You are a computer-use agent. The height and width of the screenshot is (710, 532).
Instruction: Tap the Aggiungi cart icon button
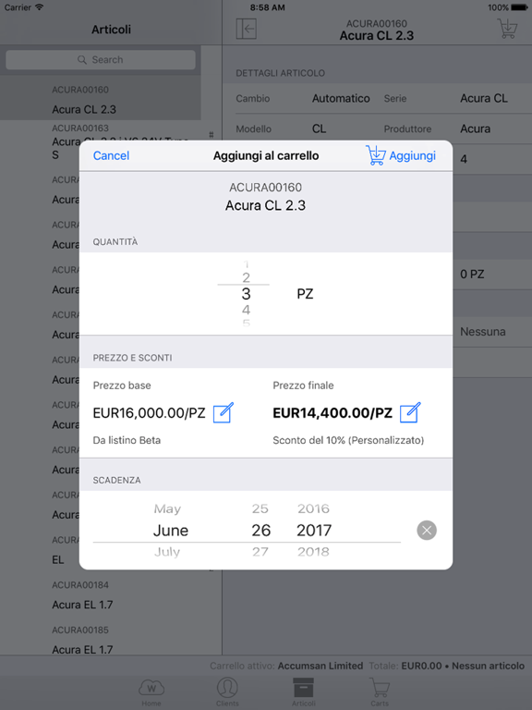pyautogui.click(x=400, y=155)
